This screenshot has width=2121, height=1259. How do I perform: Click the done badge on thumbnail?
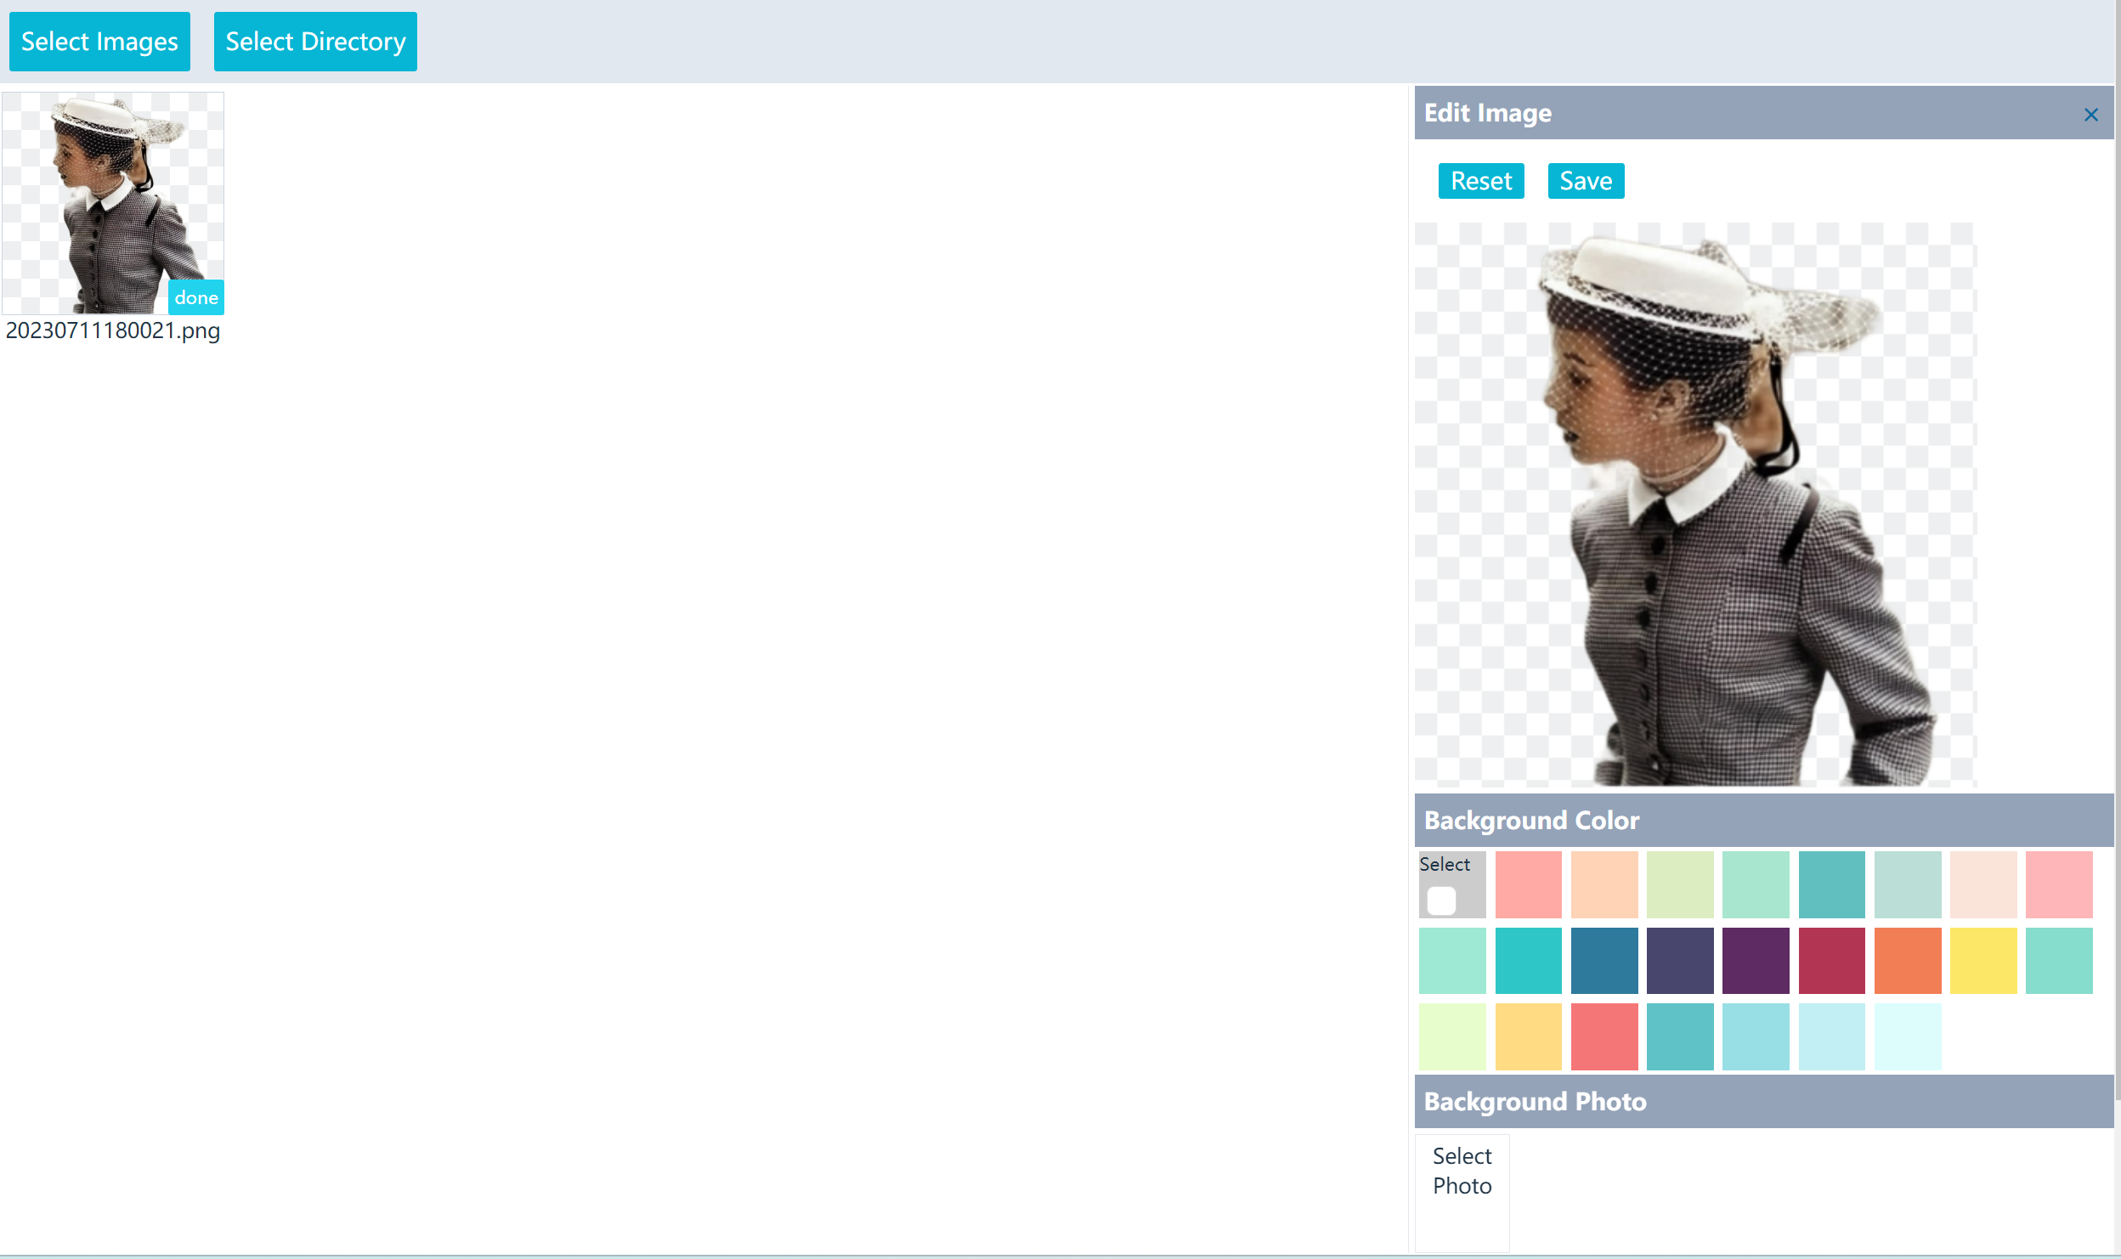(196, 297)
